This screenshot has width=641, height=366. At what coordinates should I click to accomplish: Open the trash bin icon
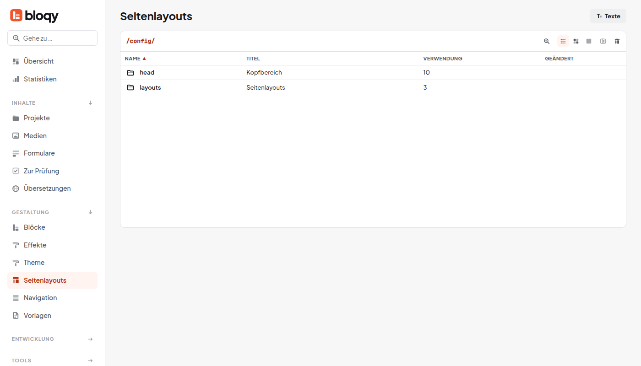point(617,41)
